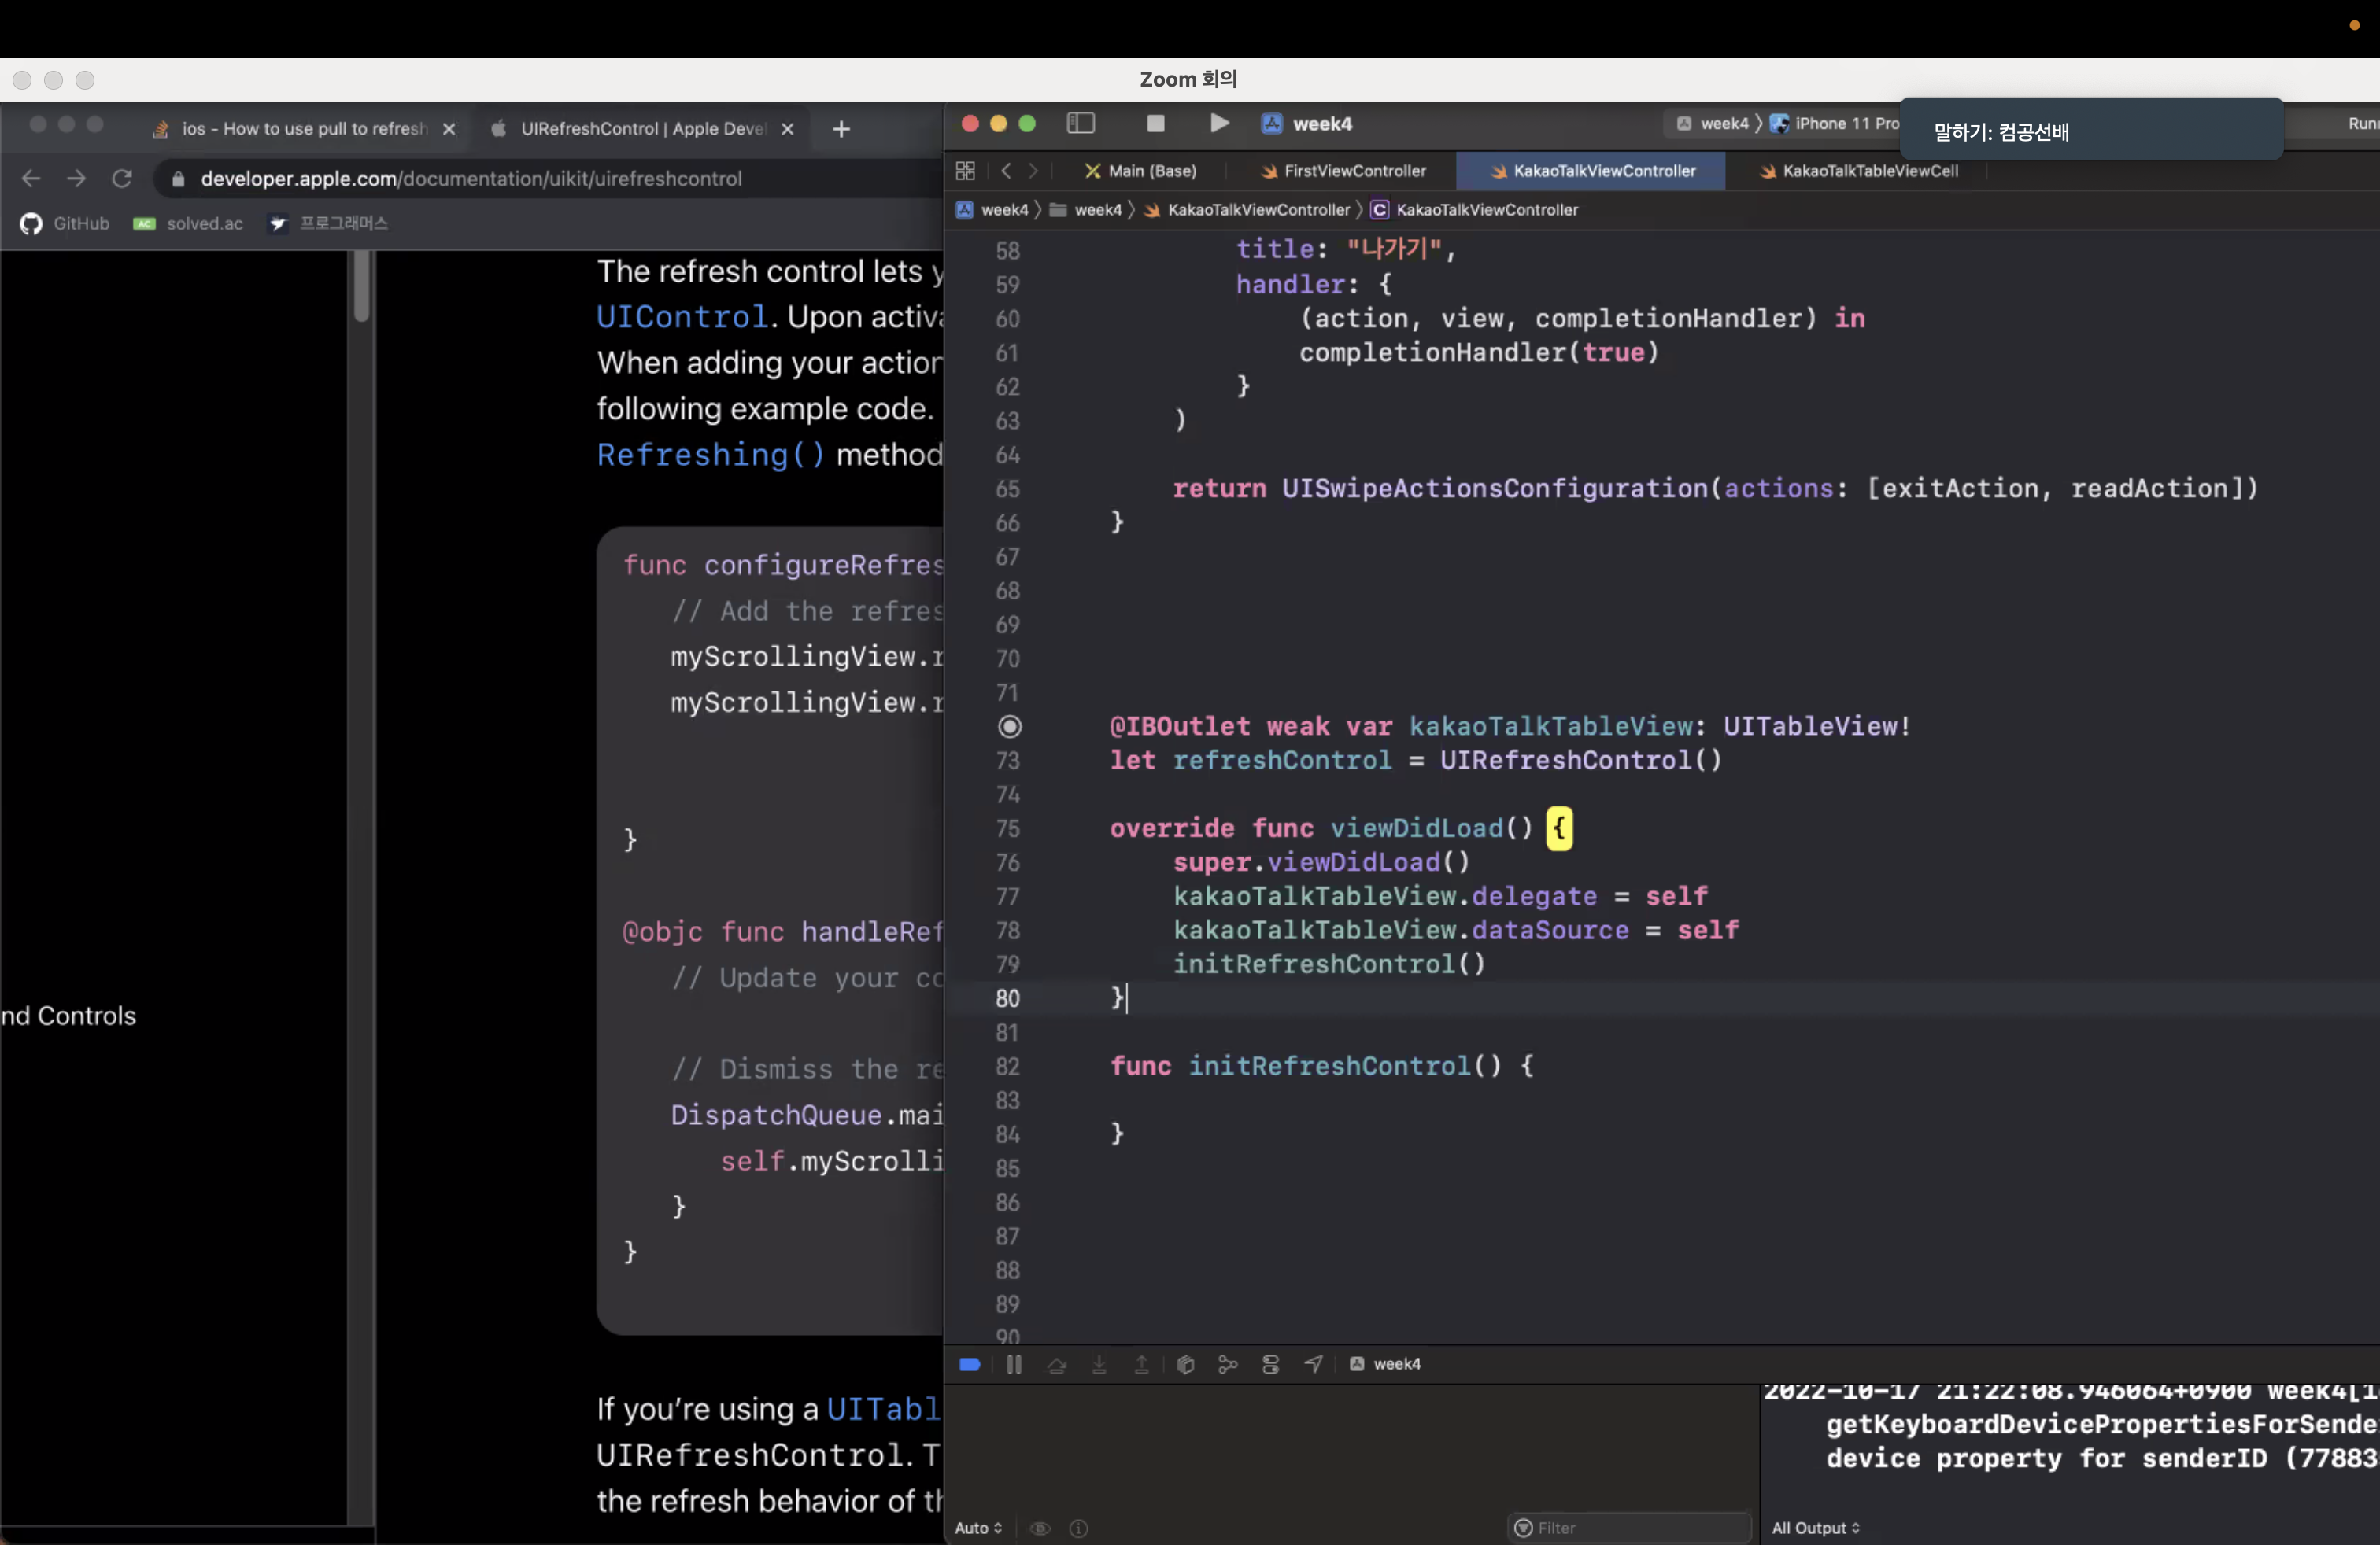
Task: Toggle breakpoint activation in debug bar
Action: click(969, 1364)
